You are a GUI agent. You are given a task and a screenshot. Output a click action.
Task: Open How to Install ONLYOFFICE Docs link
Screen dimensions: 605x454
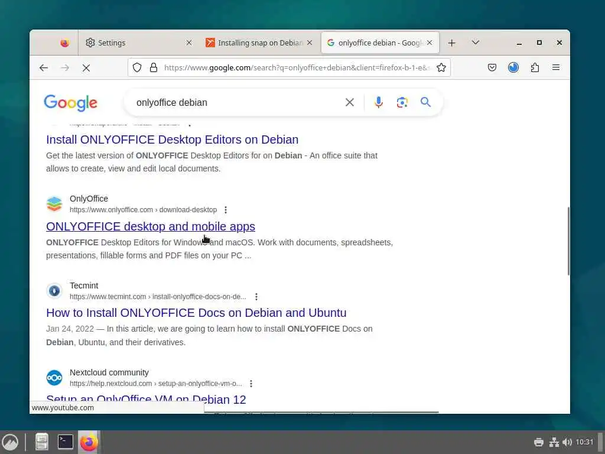tap(196, 313)
